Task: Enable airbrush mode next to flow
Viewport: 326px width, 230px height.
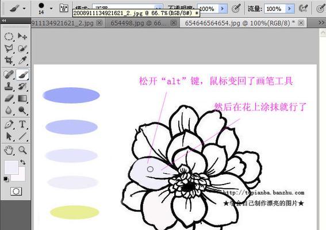Action: pos(303,9)
